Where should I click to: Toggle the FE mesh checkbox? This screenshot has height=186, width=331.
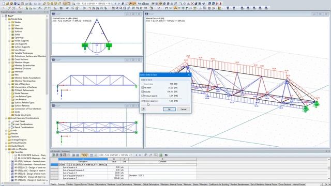coord(143,87)
